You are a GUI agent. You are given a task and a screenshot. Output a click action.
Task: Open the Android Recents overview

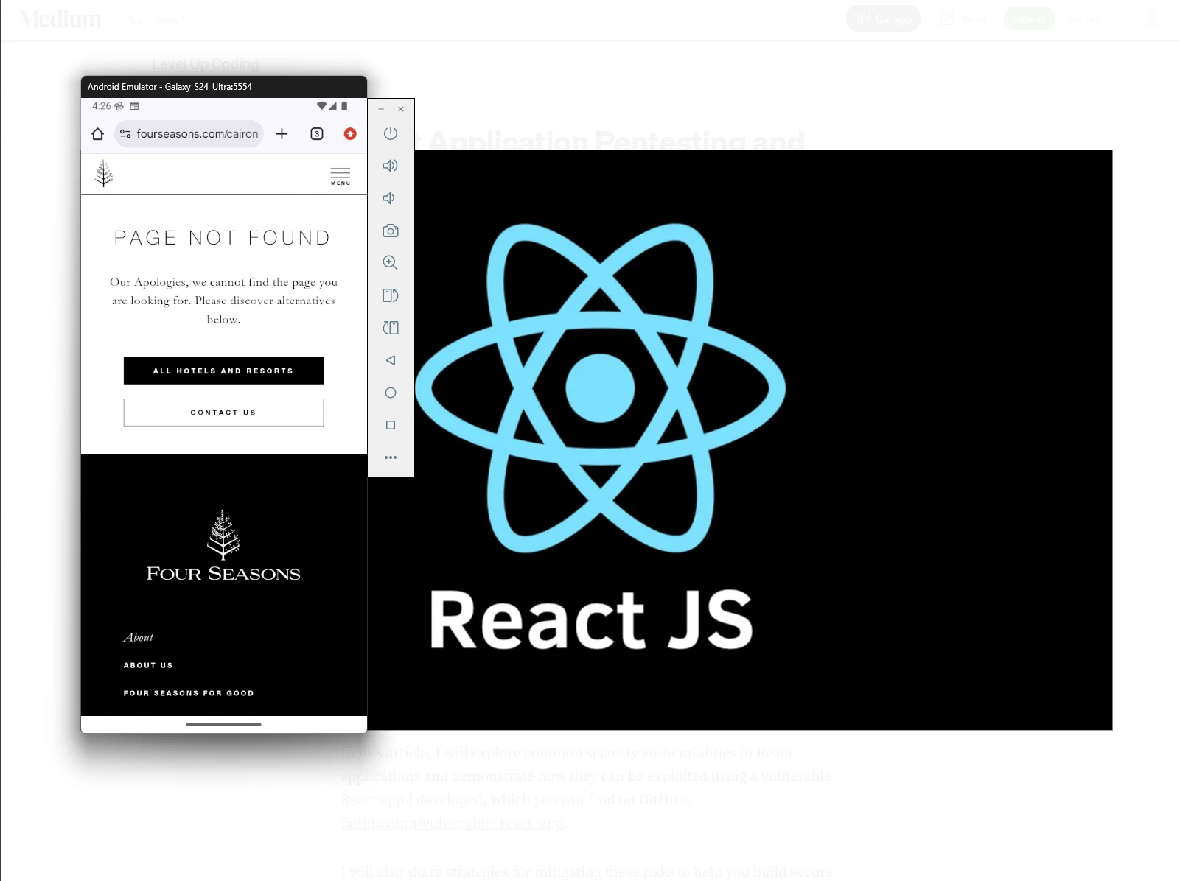(391, 424)
